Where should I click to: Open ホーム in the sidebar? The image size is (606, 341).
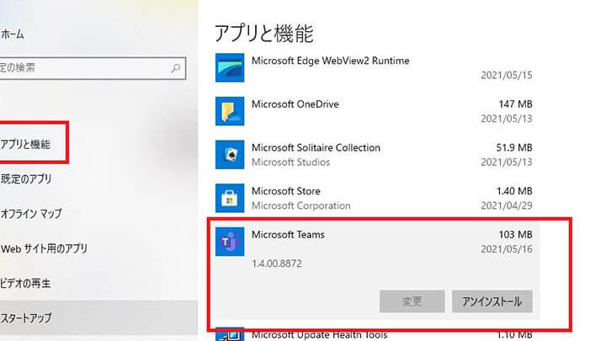[x=13, y=35]
